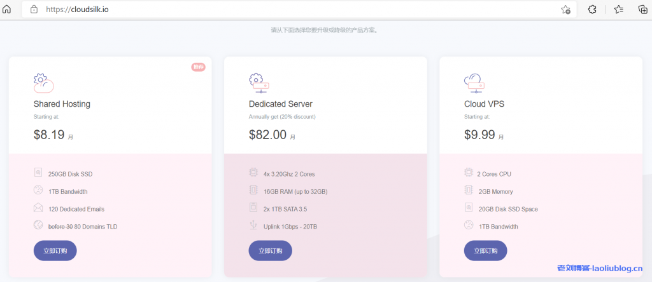The image size is (652, 282).
Task: Order the Dedicated Server plan
Action: click(270, 250)
